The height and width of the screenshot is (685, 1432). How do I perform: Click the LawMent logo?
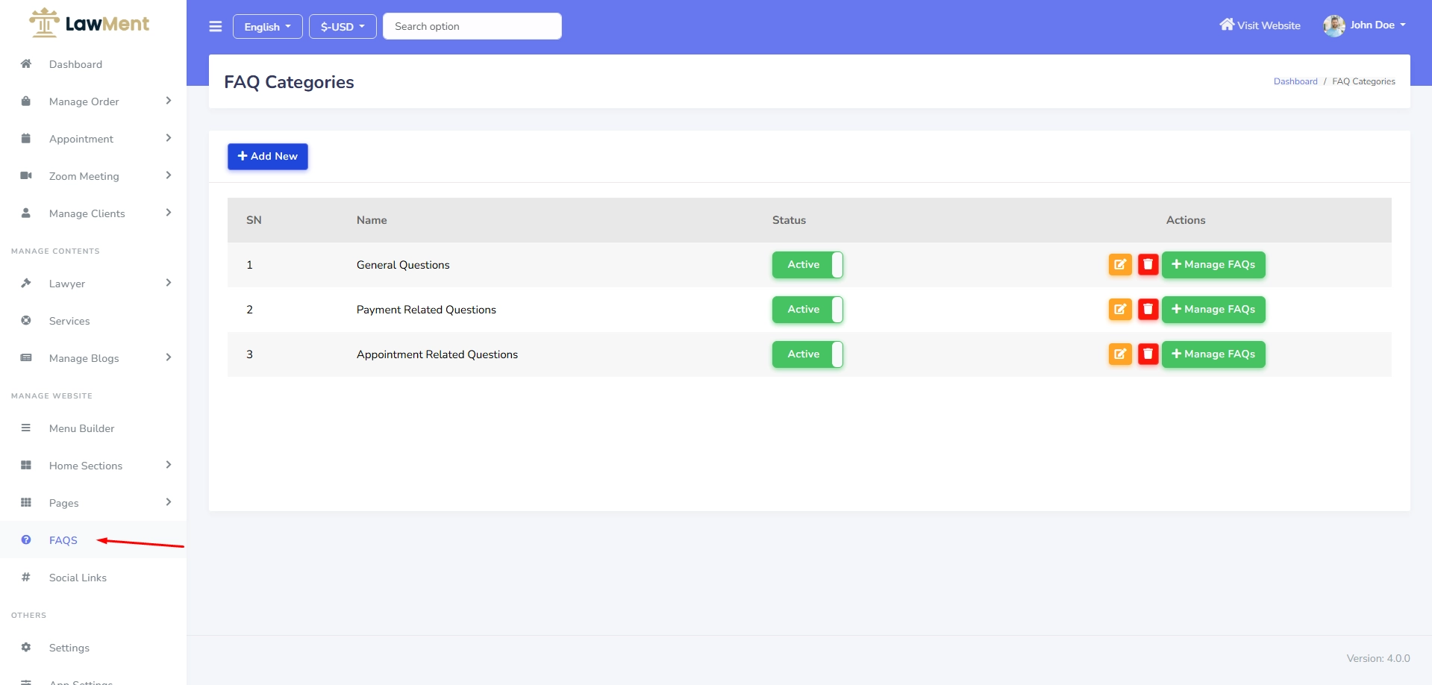pyautogui.click(x=90, y=24)
